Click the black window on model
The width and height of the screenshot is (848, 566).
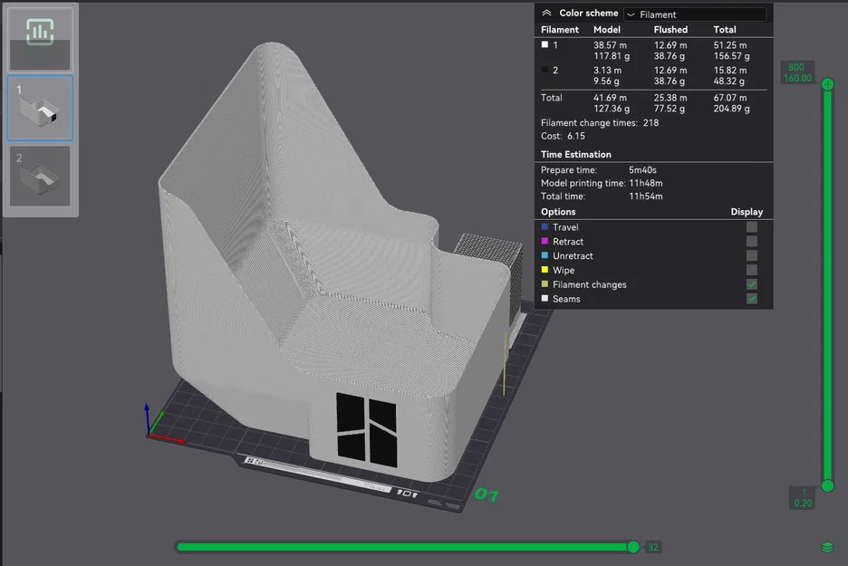pos(367,430)
